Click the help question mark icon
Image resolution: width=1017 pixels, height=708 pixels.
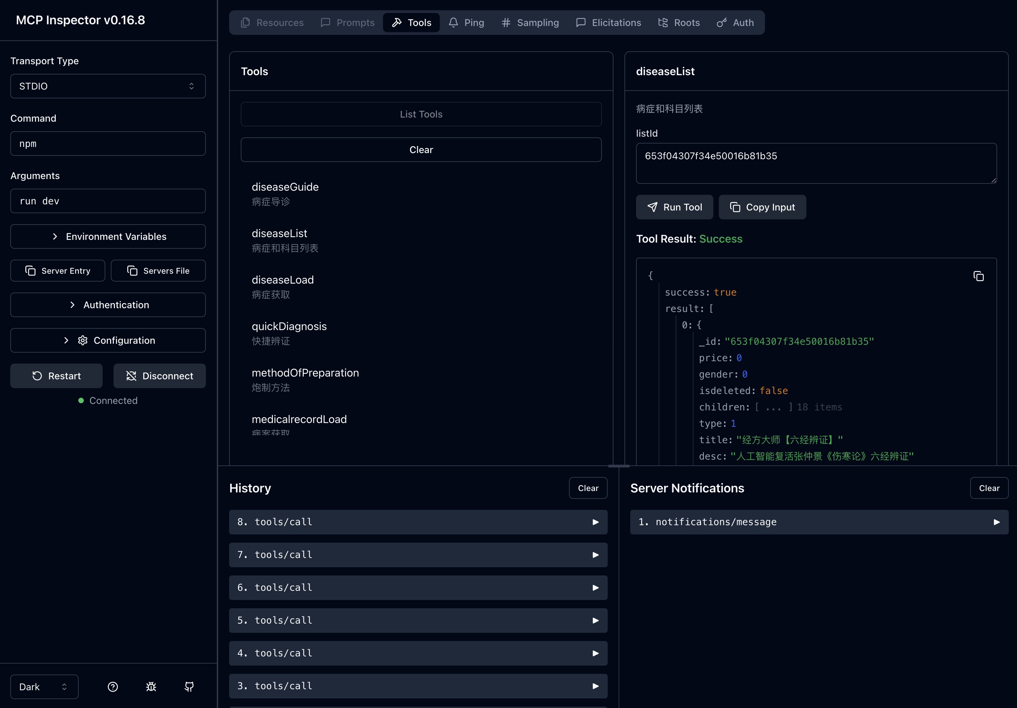pos(113,686)
